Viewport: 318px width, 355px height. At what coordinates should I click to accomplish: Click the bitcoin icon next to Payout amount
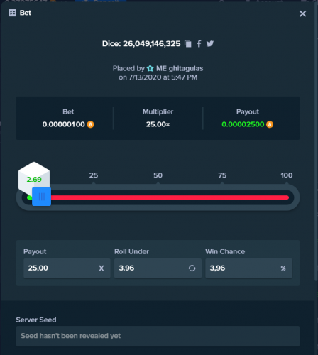(270, 124)
